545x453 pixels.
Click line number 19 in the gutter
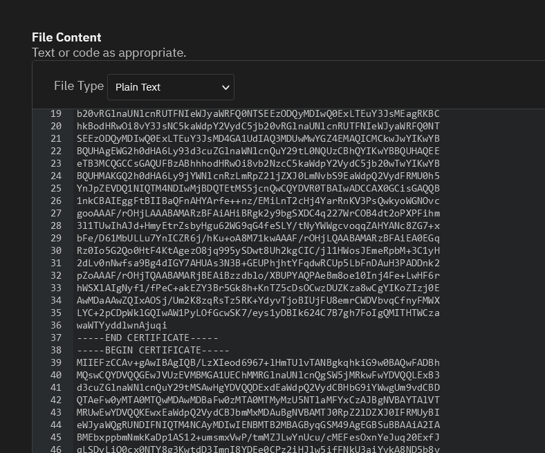tap(56, 113)
